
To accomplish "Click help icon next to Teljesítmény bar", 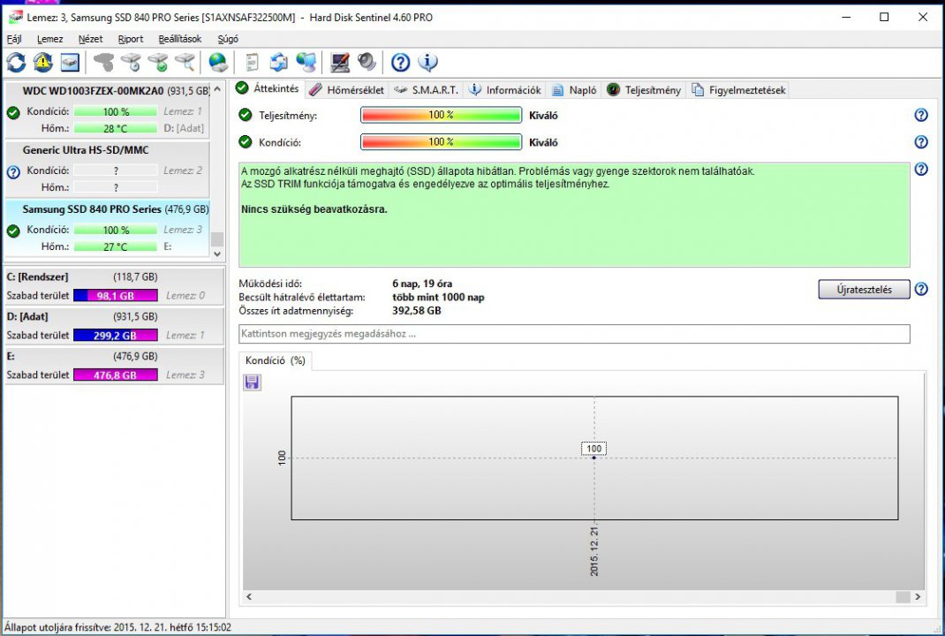I will pos(921,115).
